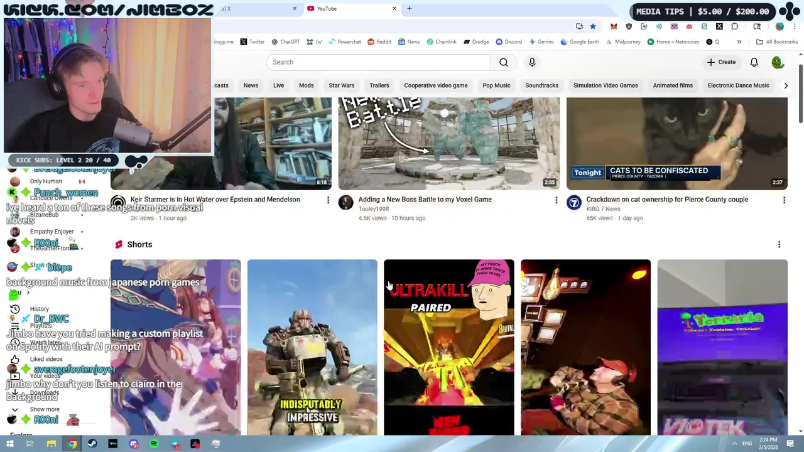Viewport: 804px width, 452px height.
Task: Open the Reddit bookmark
Action: pyautogui.click(x=379, y=42)
